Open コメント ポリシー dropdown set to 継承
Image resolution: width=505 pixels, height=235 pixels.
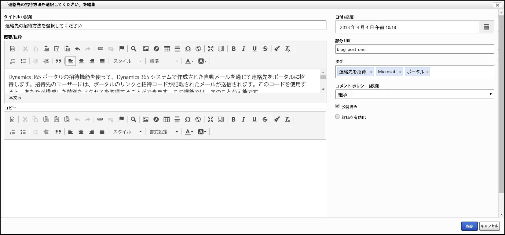415,94
